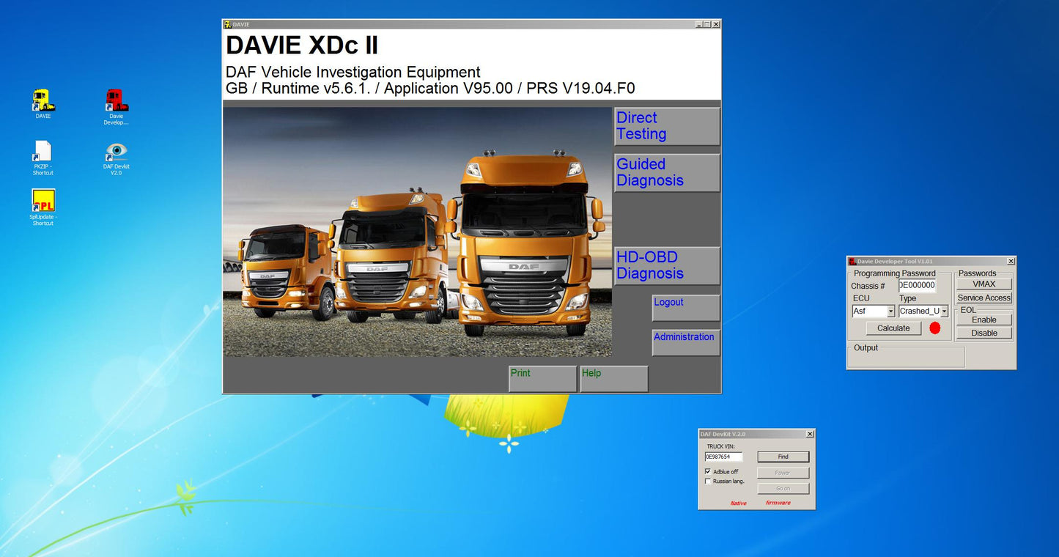This screenshot has width=1059, height=557.
Task: Open the DAF Devkit V2.0 desktop shortcut
Action: 115,154
